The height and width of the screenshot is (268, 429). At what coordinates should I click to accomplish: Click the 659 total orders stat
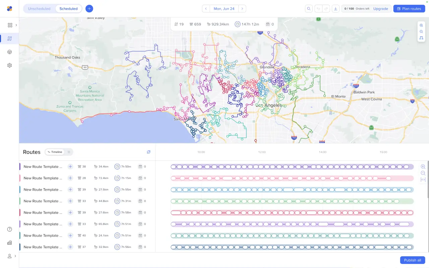tap(197, 24)
